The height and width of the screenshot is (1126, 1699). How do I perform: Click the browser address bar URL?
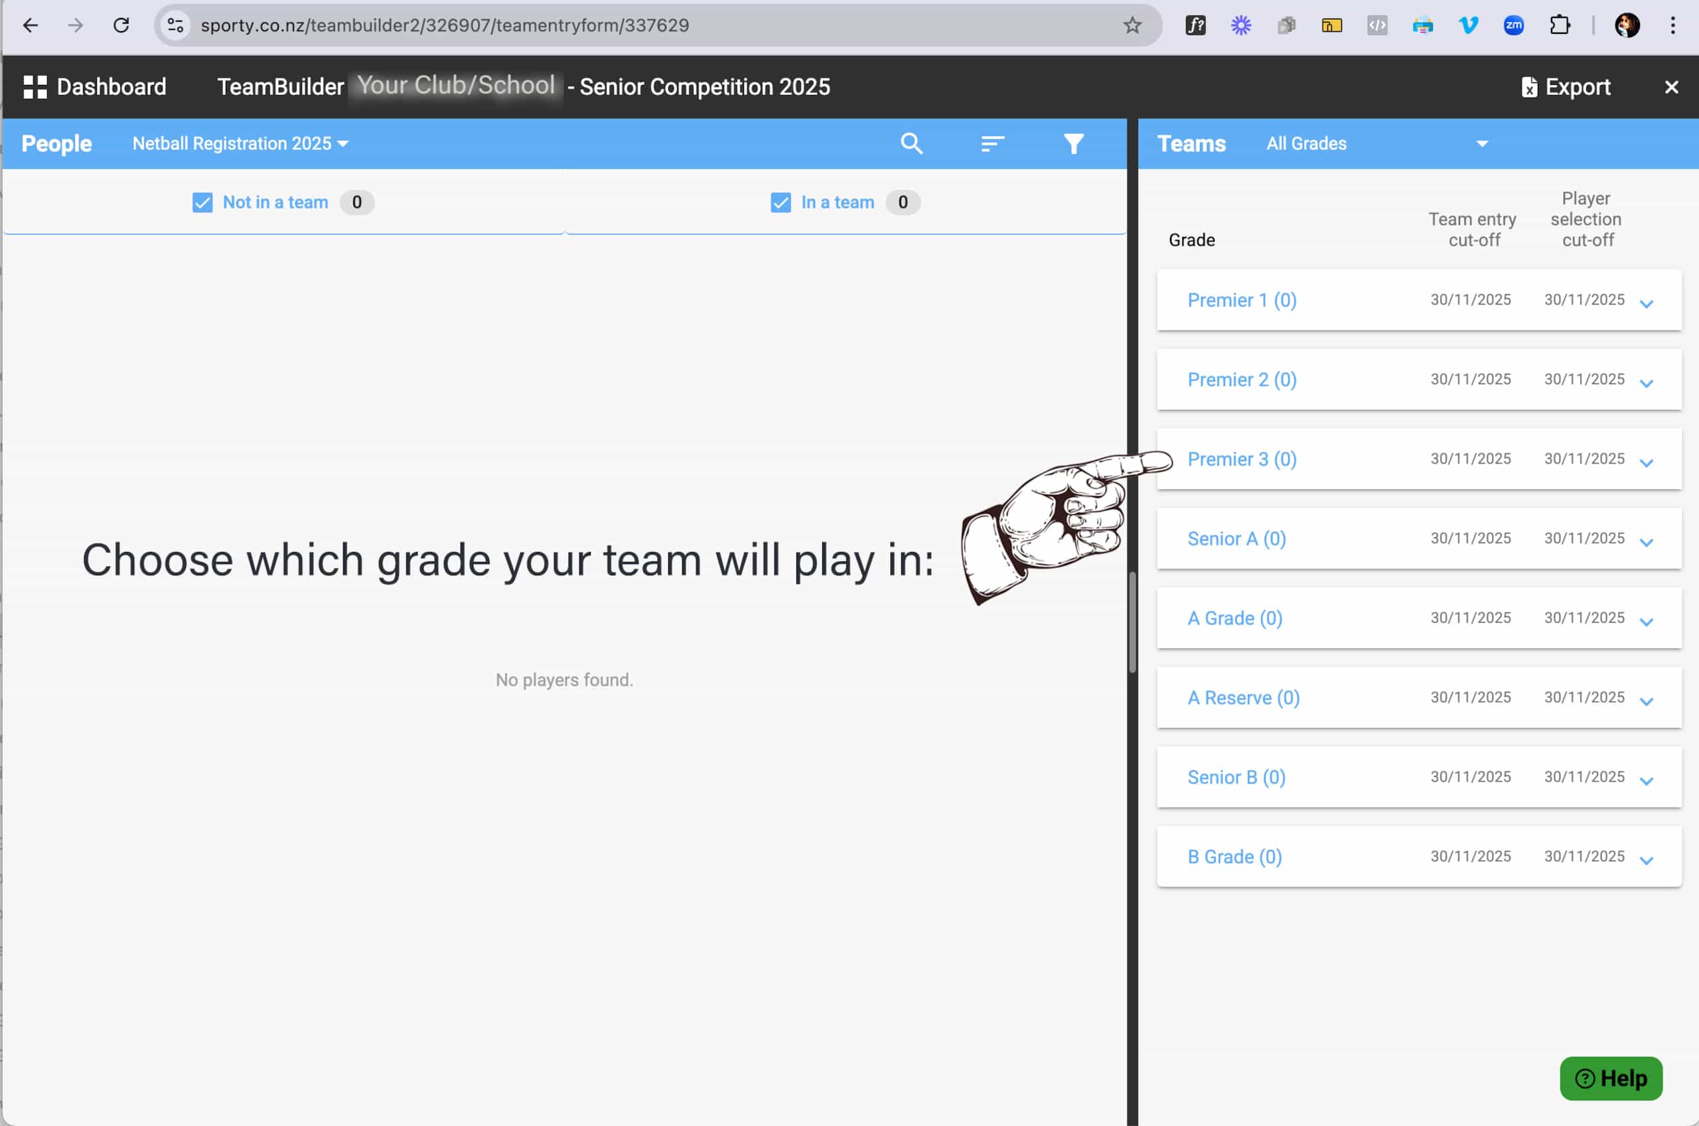point(445,26)
